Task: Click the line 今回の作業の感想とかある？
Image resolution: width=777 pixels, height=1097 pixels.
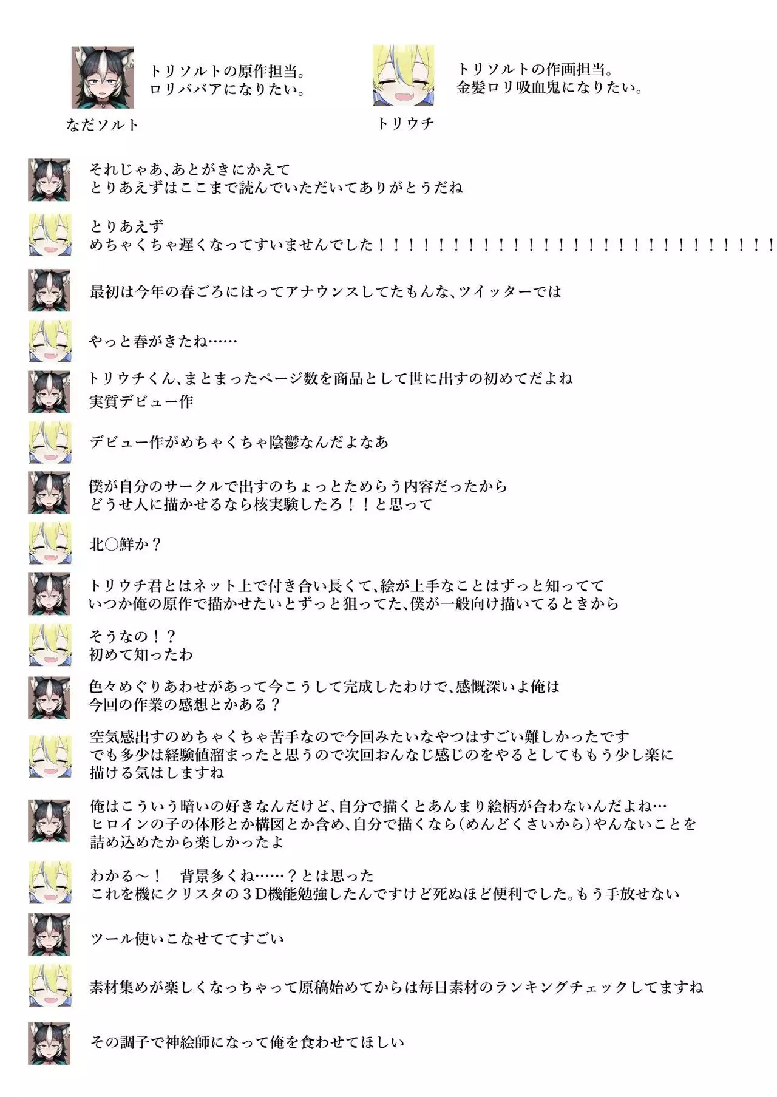Action: [185, 705]
